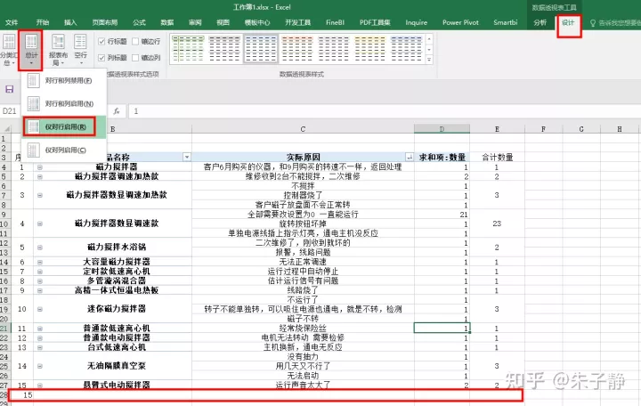Enable the 镶边列 banded columns checkbox

click(135, 58)
